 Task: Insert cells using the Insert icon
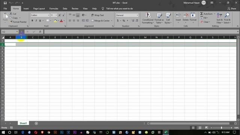pyautogui.click(x=178, y=15)
